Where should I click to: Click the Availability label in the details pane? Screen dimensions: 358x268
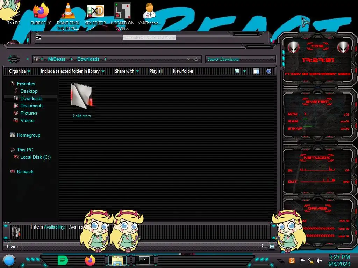click(55, 227)
